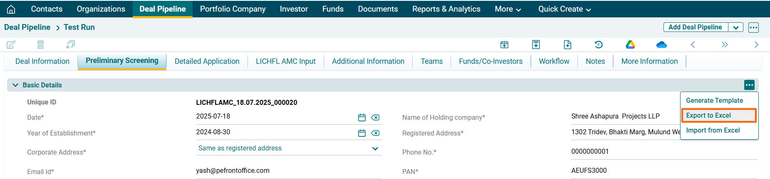Open calendar picker for Year of Establishment
The width and height of the screenshot is (770, 179).
click(362, 133)
